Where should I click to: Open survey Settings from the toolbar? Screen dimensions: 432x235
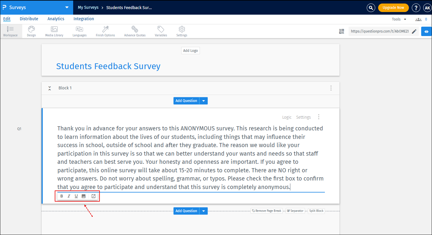pyautogui.click(x=181, y=31)
